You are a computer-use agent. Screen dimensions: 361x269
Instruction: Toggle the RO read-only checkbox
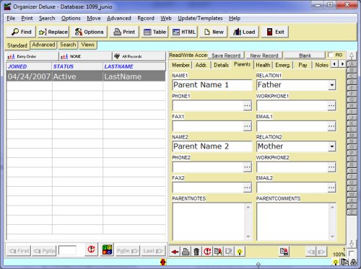tap(331, 55)
